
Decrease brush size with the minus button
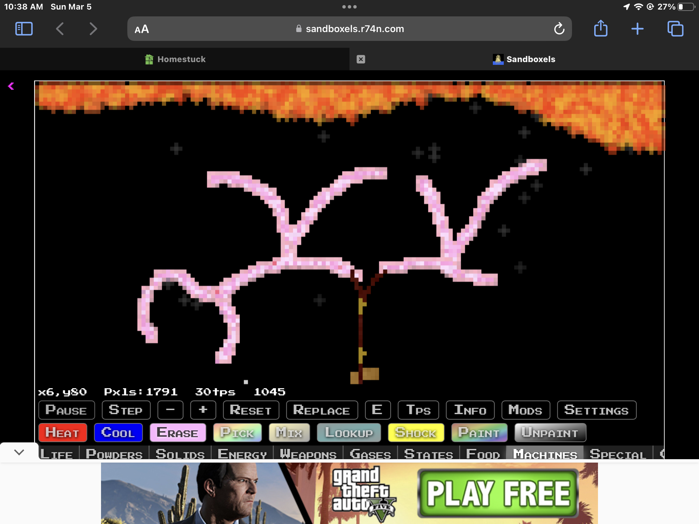pyautogui.click(x=170, y=410)
